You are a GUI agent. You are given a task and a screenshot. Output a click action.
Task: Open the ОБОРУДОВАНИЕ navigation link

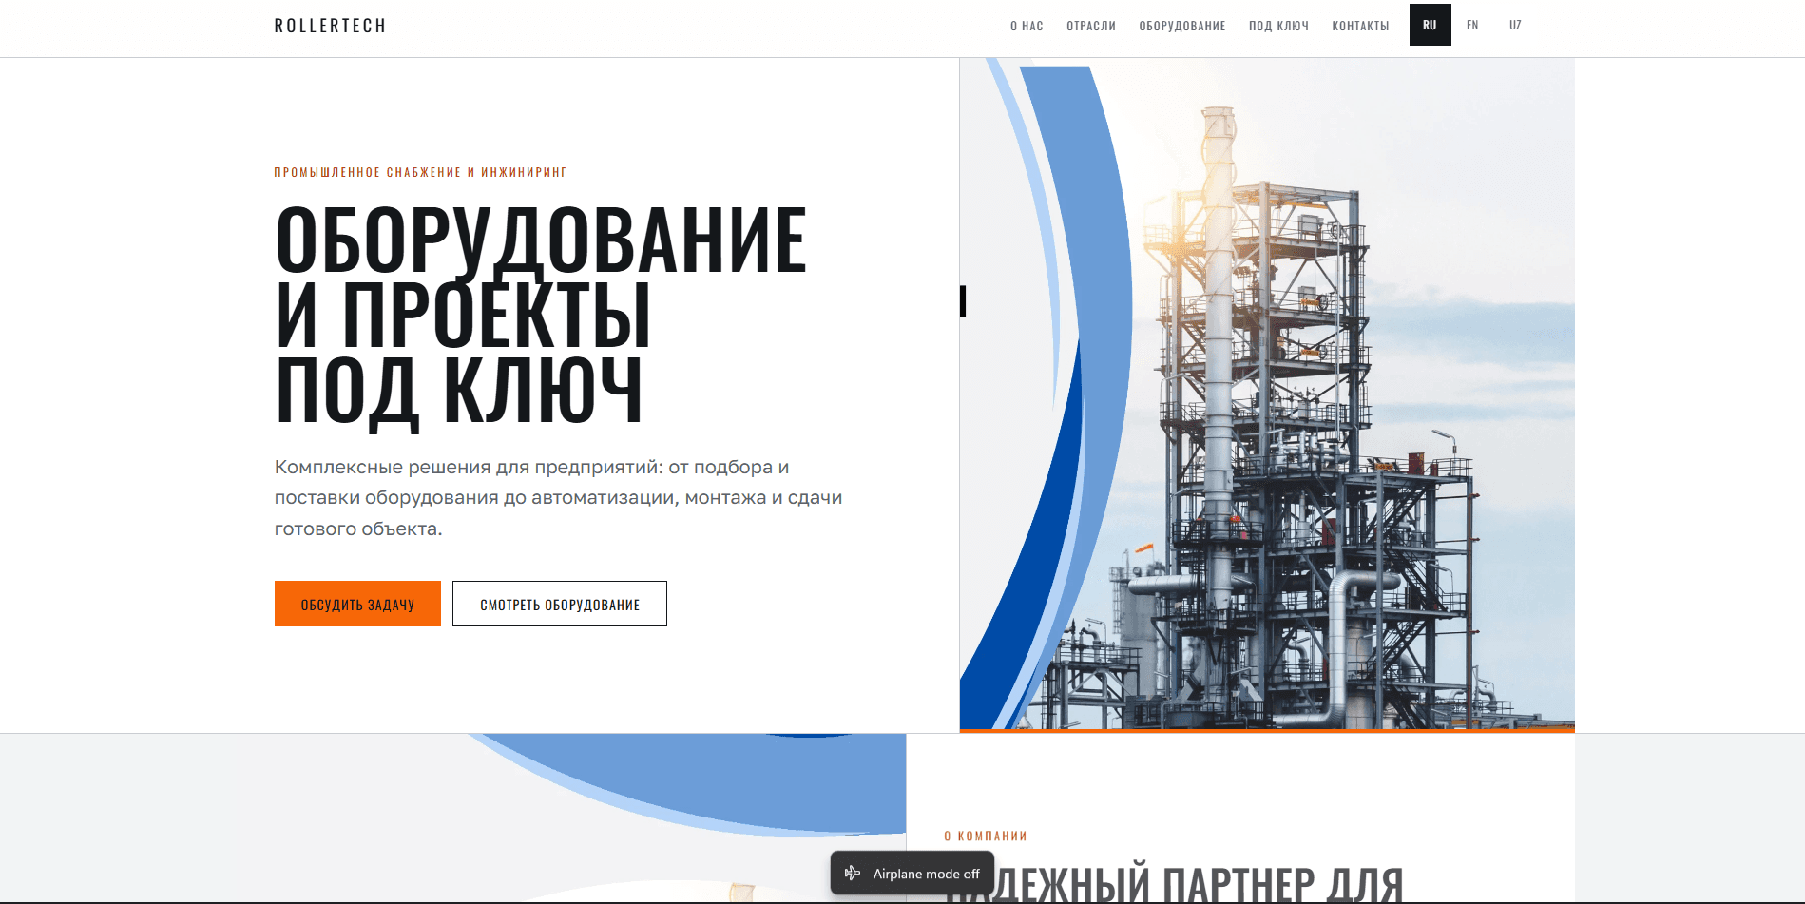(x=1182, y=26)
